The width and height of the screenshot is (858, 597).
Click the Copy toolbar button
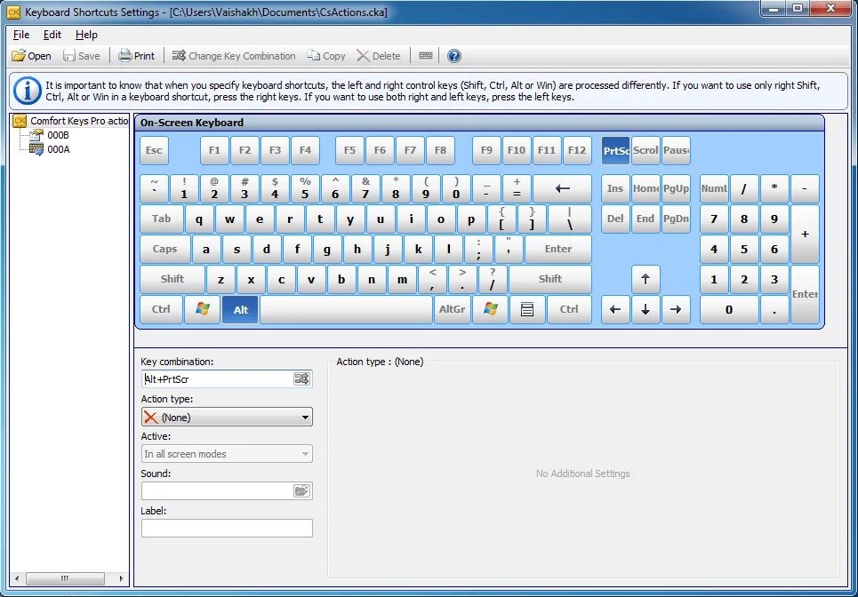coord(326,56)
